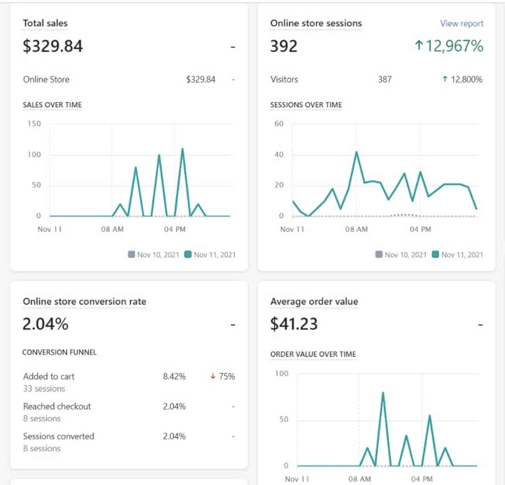Click the teal Nov 11 legend square in Total sales
505x485 pixels.
[x=188, y=254]
